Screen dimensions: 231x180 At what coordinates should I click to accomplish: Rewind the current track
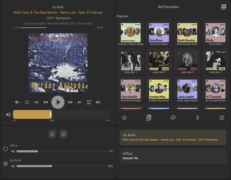[x=45, y=102]
